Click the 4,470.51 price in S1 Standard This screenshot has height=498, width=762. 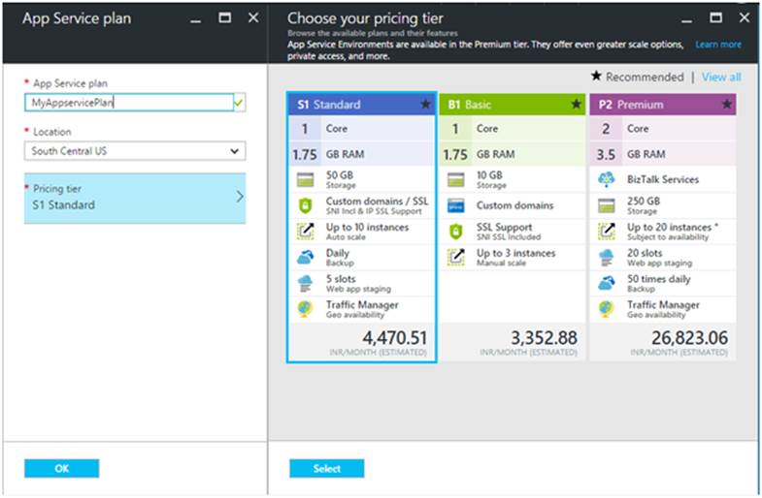[395, 338]
